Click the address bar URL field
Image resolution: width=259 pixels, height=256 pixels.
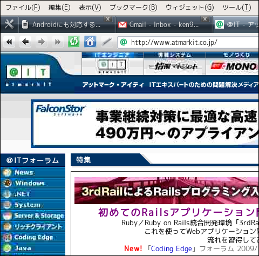188,43
